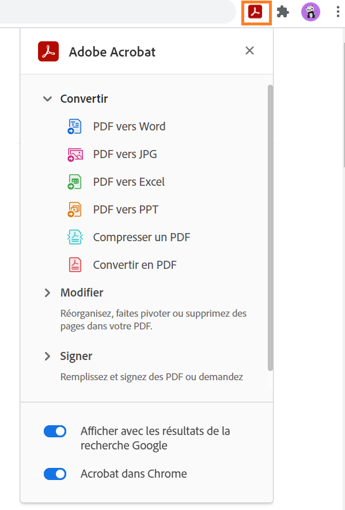This screenshot has width=345, height=510.
Task: Click the green PDF vers Excel icon
Action: (x=75, y=182)
